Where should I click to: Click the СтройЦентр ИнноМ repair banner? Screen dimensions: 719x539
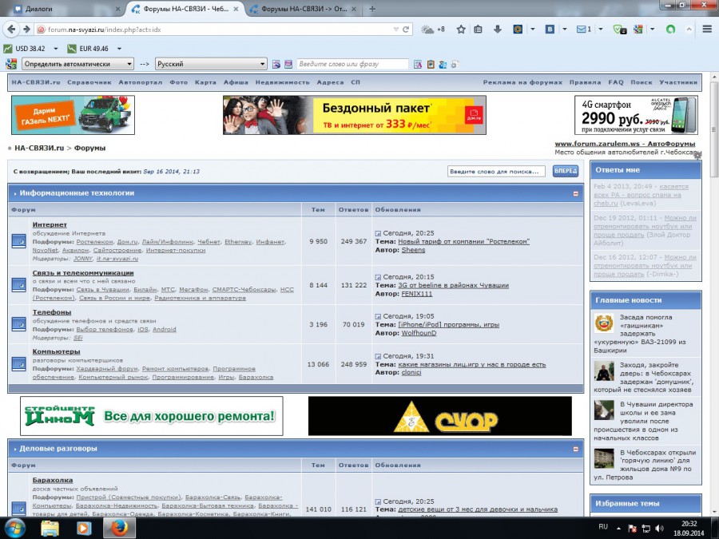pyautogui.click(x=151, y=416)
